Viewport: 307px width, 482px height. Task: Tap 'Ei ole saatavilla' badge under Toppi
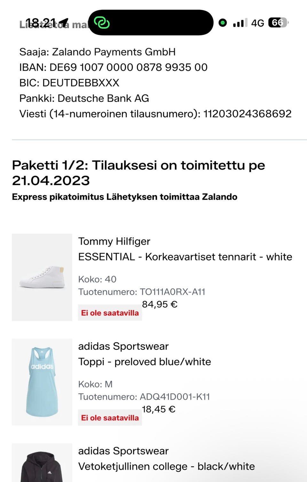110,417
